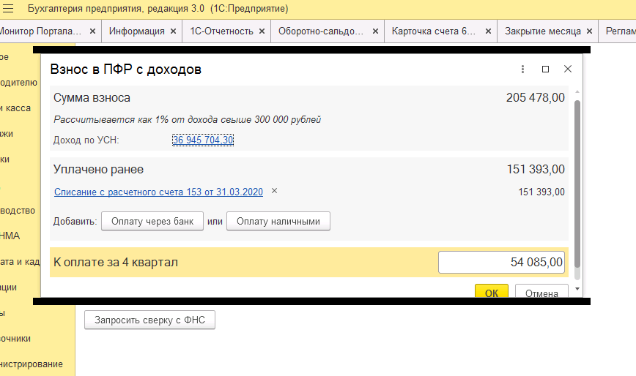Screen dimensions: 636x376
Task: Open the hamburger main menu icon
Action: [8, 9]
